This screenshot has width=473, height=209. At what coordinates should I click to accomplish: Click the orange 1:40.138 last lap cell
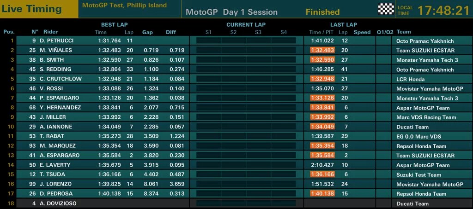click(x=322, y=194)
